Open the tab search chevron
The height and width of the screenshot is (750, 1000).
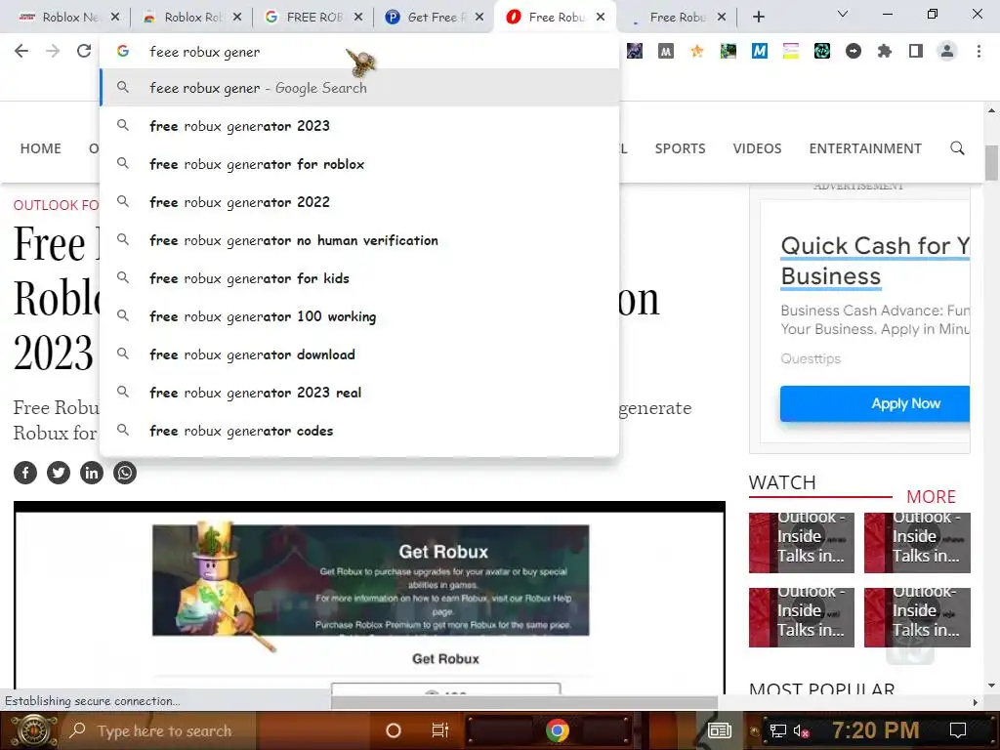[843, 14]
